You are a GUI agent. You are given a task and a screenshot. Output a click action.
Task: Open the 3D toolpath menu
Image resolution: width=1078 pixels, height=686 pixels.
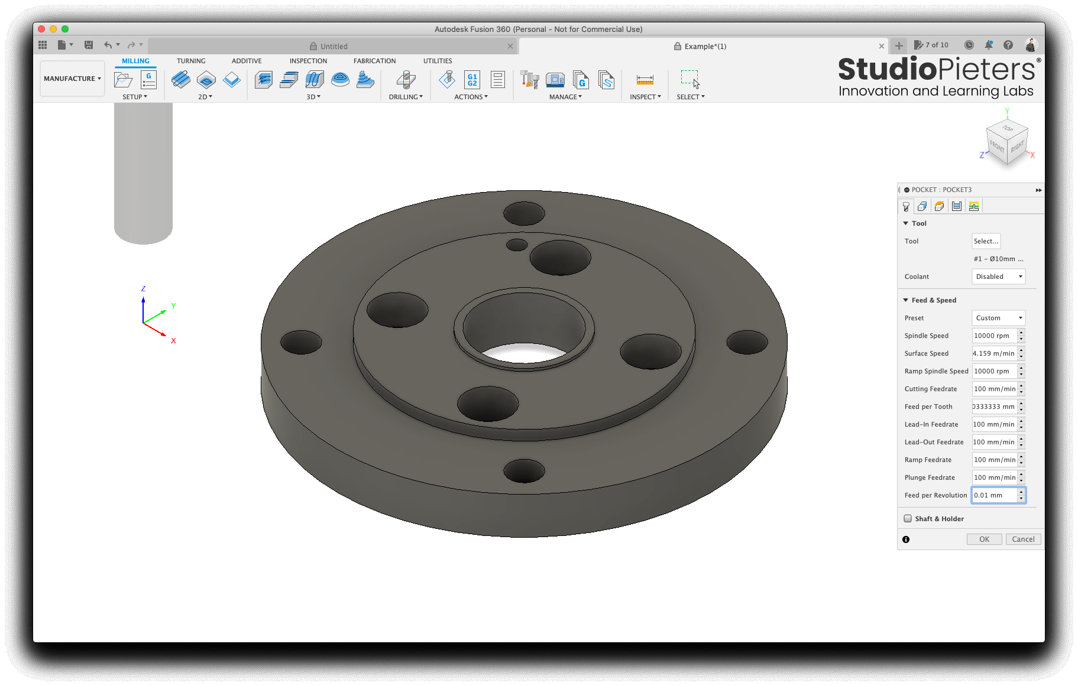[313, 96]
